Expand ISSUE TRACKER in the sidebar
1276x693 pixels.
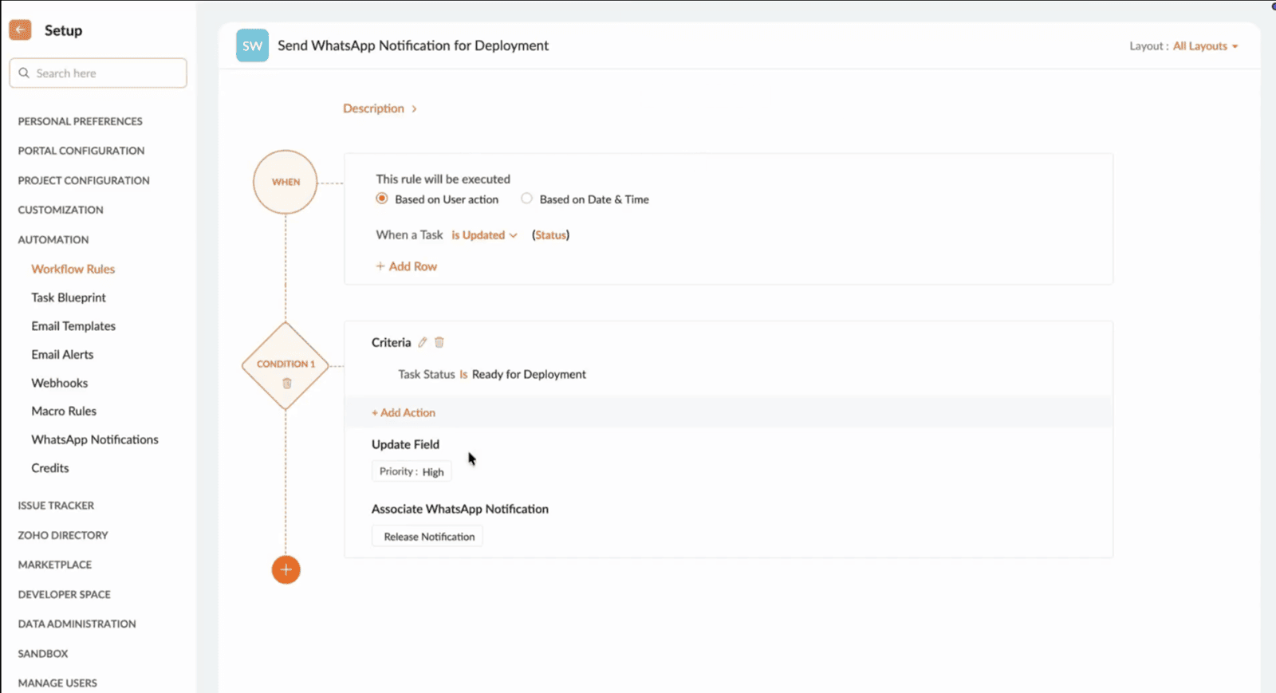pos(56,506)
